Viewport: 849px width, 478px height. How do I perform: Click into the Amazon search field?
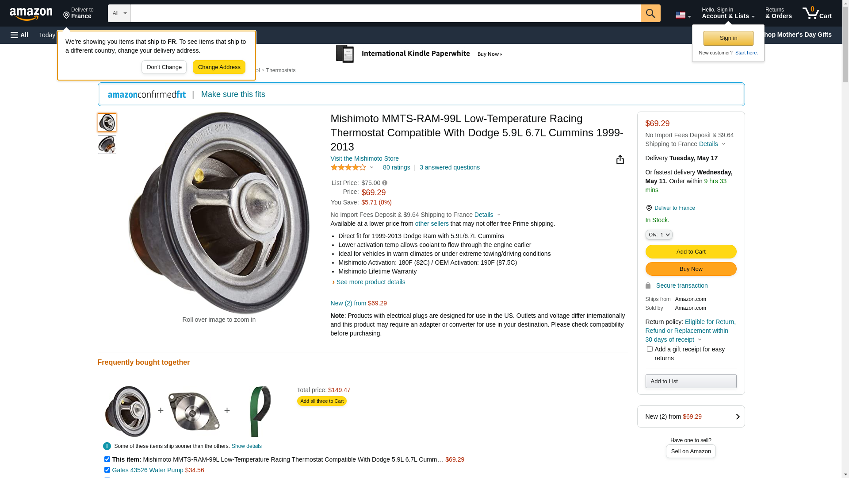tap(385, 13)
